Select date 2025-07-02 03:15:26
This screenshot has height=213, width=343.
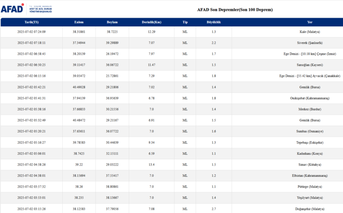[31, 209]
